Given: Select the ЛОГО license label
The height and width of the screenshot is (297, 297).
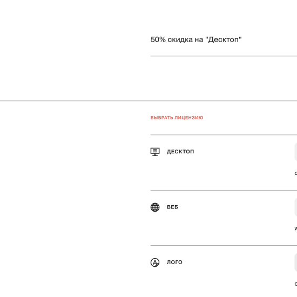Looking at the screenshot, I should 174,262.
